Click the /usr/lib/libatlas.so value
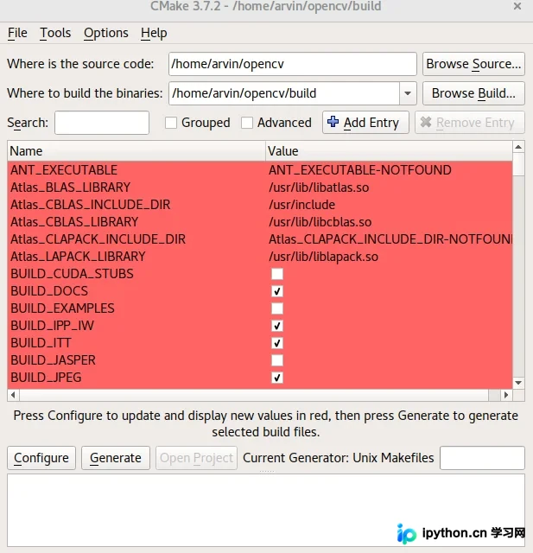533x553 pixels. coord(319,188)
